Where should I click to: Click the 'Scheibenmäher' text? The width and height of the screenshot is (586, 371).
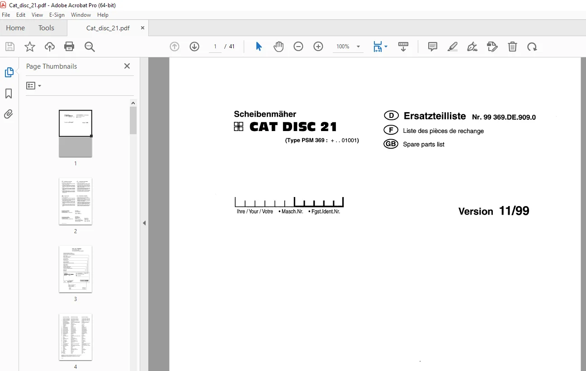[x=265, y=114]
